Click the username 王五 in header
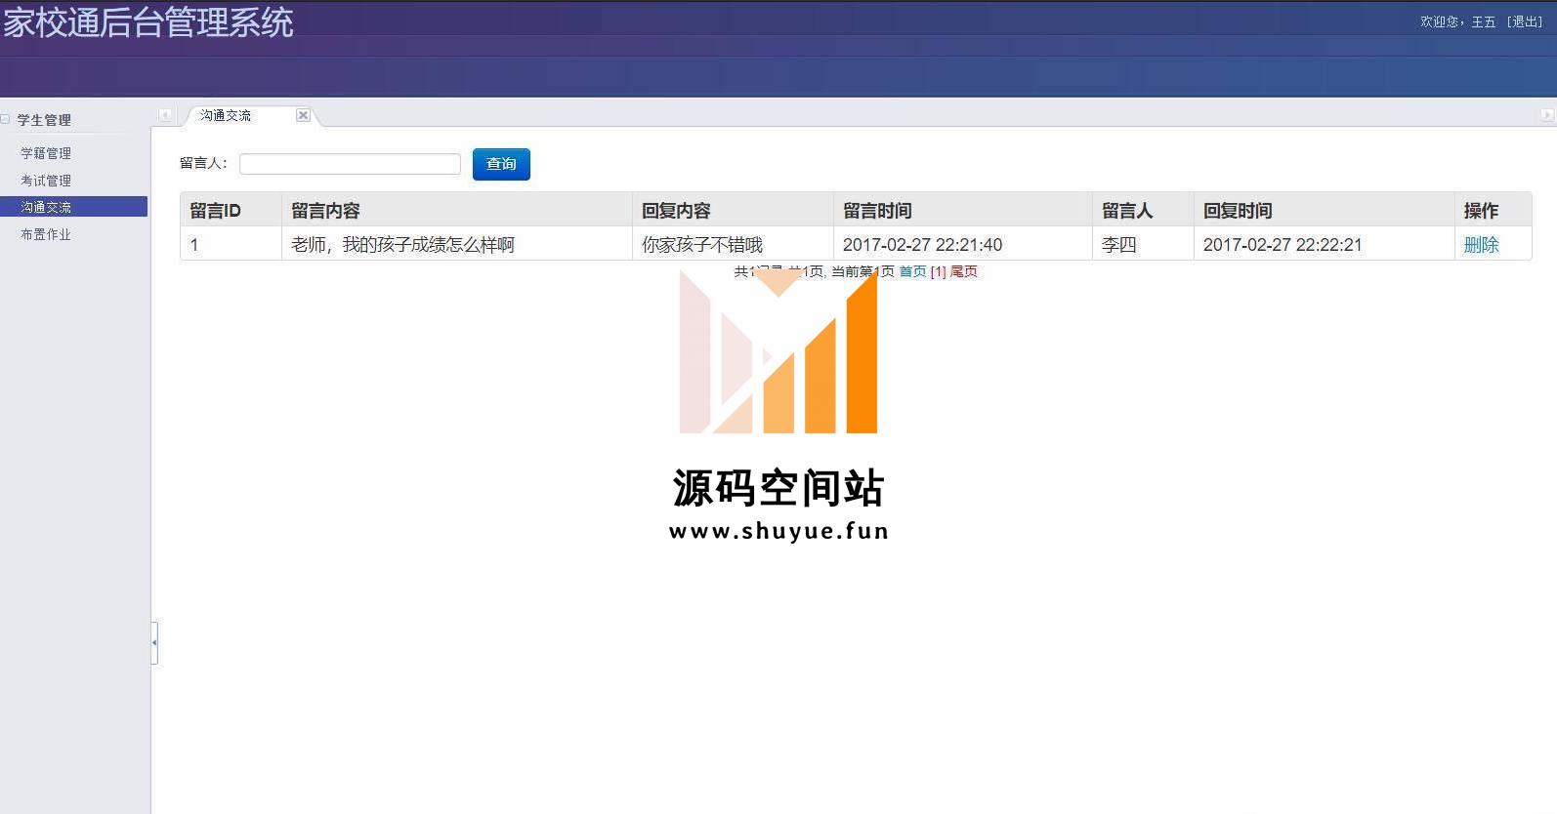 [1483, 21]
